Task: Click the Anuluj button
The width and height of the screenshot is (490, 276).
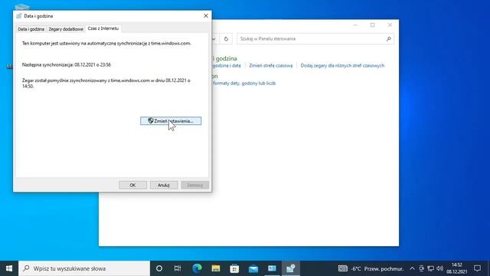Action: click(163, 185)
